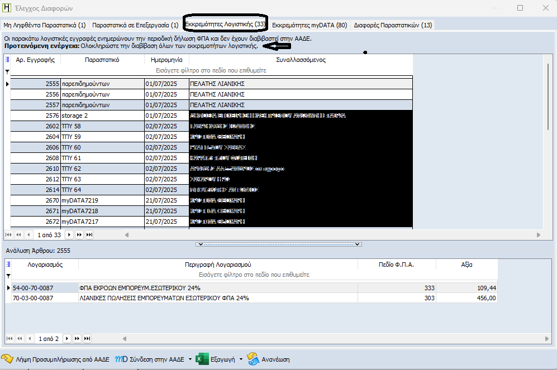Switch to the Εκκρεμότητες myDATA (80) tab
This screenshot has height=370, width=557.
pyautogui.click(x=310, y=25)
